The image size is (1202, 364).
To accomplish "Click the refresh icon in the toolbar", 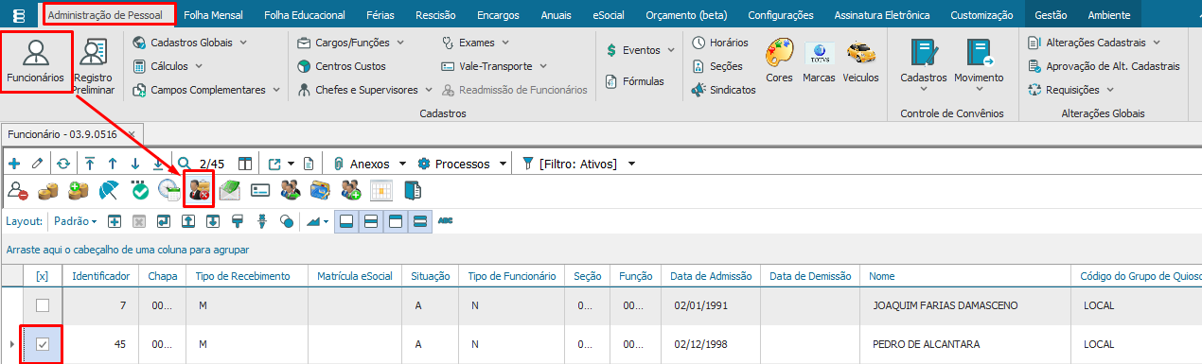I will pyautogui.click(x=63, y=164).
